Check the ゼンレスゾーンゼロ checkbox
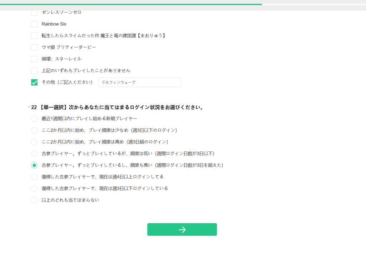The image size is (366, 254). (x=34, y=13)
